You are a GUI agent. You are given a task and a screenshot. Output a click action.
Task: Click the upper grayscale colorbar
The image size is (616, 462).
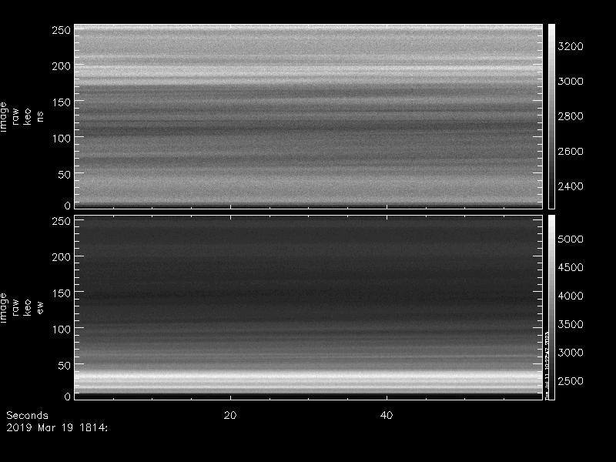(551, 116)
